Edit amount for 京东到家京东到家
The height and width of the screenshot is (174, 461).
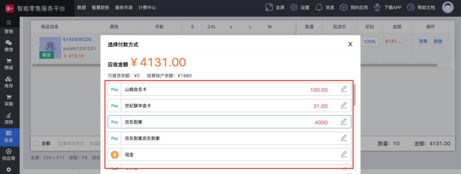pos(343,138)
